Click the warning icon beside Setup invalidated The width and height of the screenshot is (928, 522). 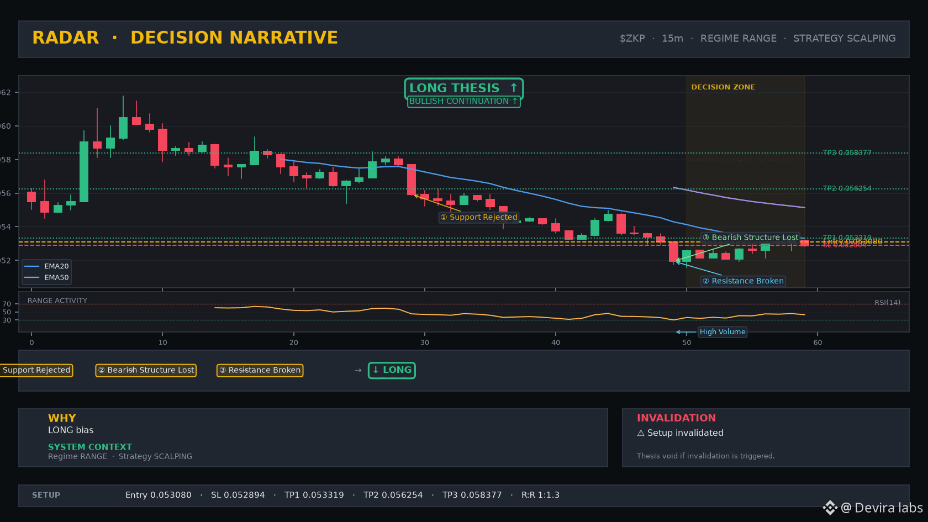641,433
